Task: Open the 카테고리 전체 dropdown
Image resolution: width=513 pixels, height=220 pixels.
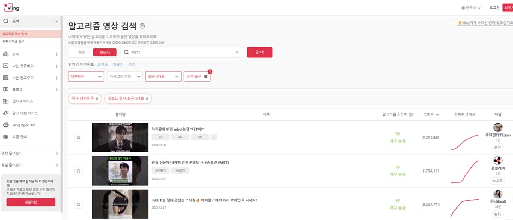Action: [124, 76]
